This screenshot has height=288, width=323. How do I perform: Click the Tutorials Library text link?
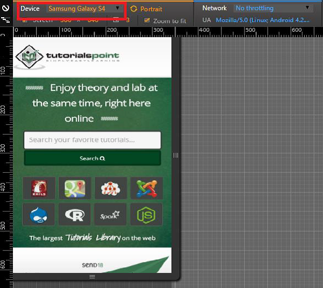(93, 237)
